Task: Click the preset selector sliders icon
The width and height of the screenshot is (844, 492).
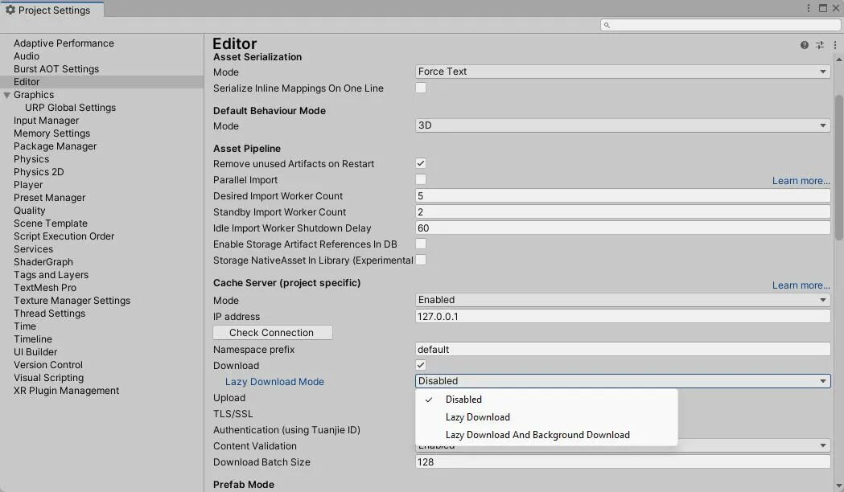Action: pos(819,45)
